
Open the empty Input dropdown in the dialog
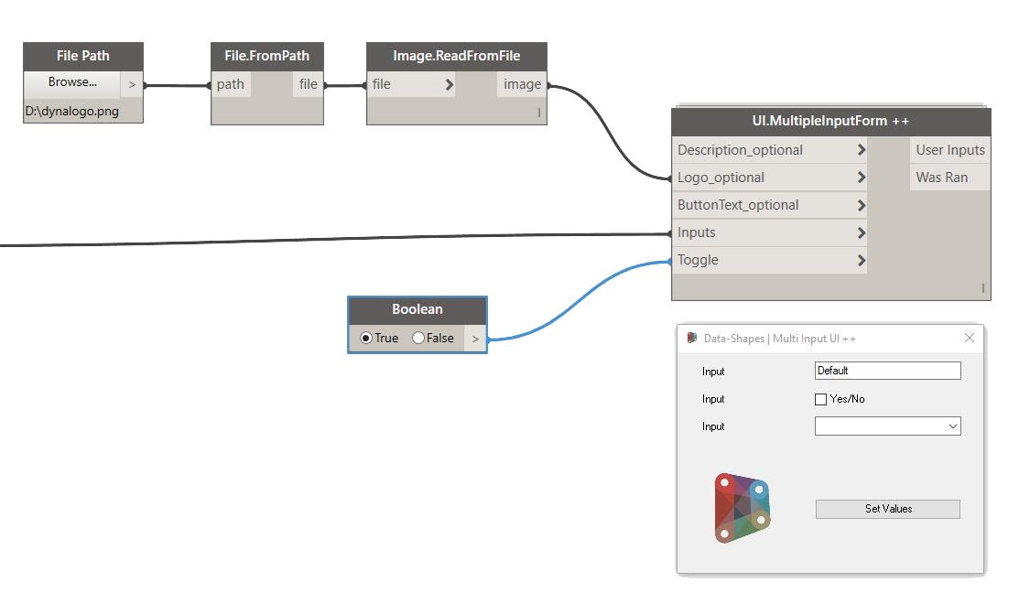[887, 426]
